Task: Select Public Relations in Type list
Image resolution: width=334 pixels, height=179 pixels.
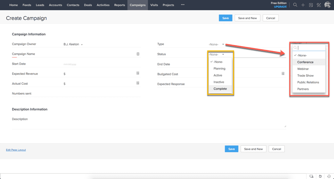Action: click(x=309, y=82)
